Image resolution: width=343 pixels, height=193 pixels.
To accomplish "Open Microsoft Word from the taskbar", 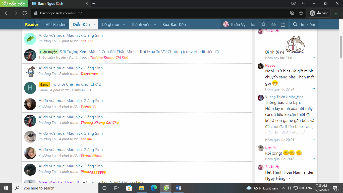I will pyautogui.click(x=179, y=188).
